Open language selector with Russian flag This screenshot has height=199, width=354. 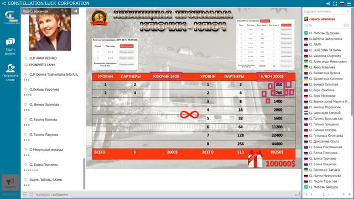[x=342, y=4]
